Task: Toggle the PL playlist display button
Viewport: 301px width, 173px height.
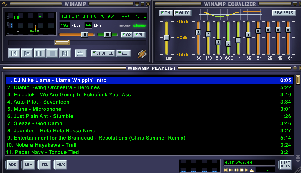Action: coord(139,35)
